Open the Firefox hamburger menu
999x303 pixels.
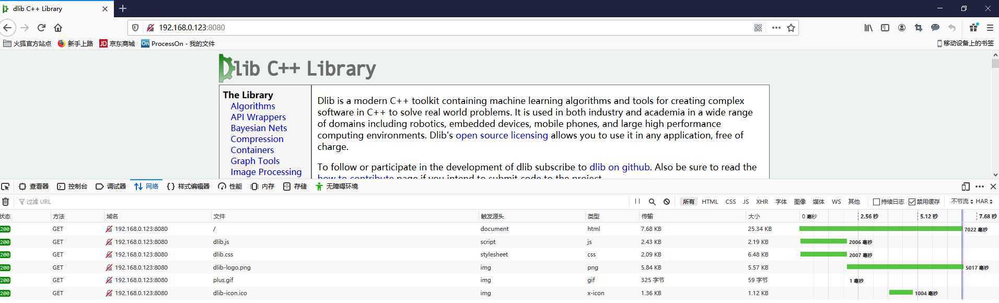click(990, 28)
